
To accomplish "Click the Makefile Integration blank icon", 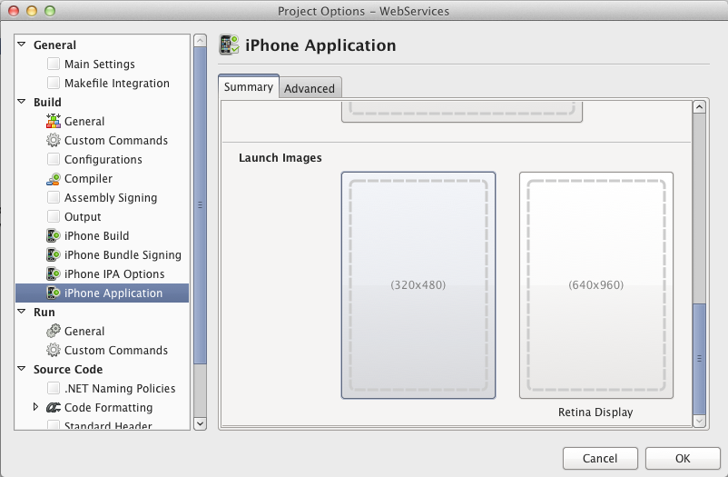I will tap(54, 83).
